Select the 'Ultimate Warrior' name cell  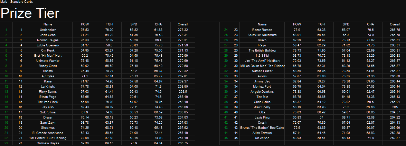(48, 61)
